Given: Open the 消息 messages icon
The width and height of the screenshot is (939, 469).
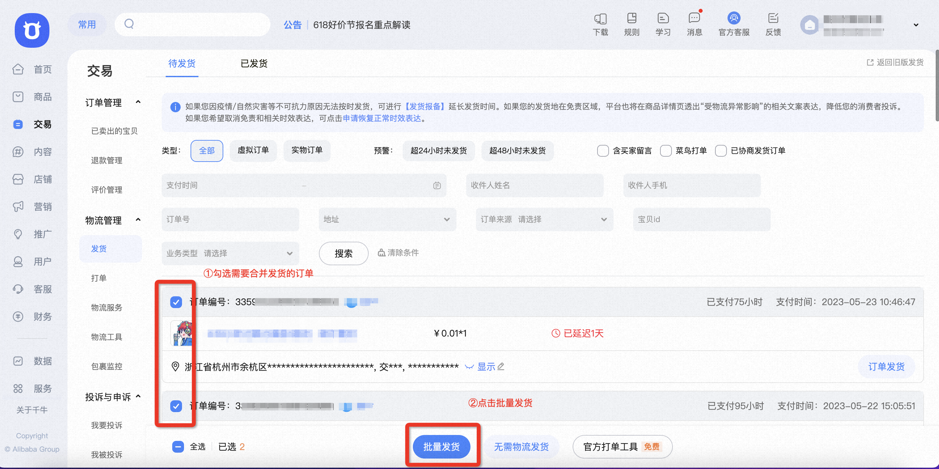Looking at the screenshot, I should 694,18.
